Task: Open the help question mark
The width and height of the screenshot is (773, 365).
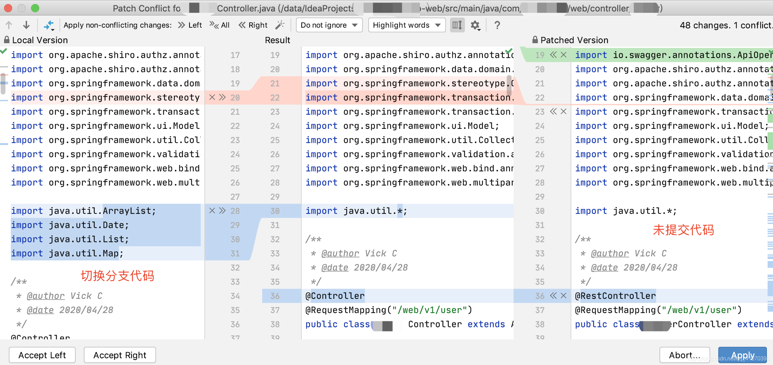Action: click(x=497, y=25)
